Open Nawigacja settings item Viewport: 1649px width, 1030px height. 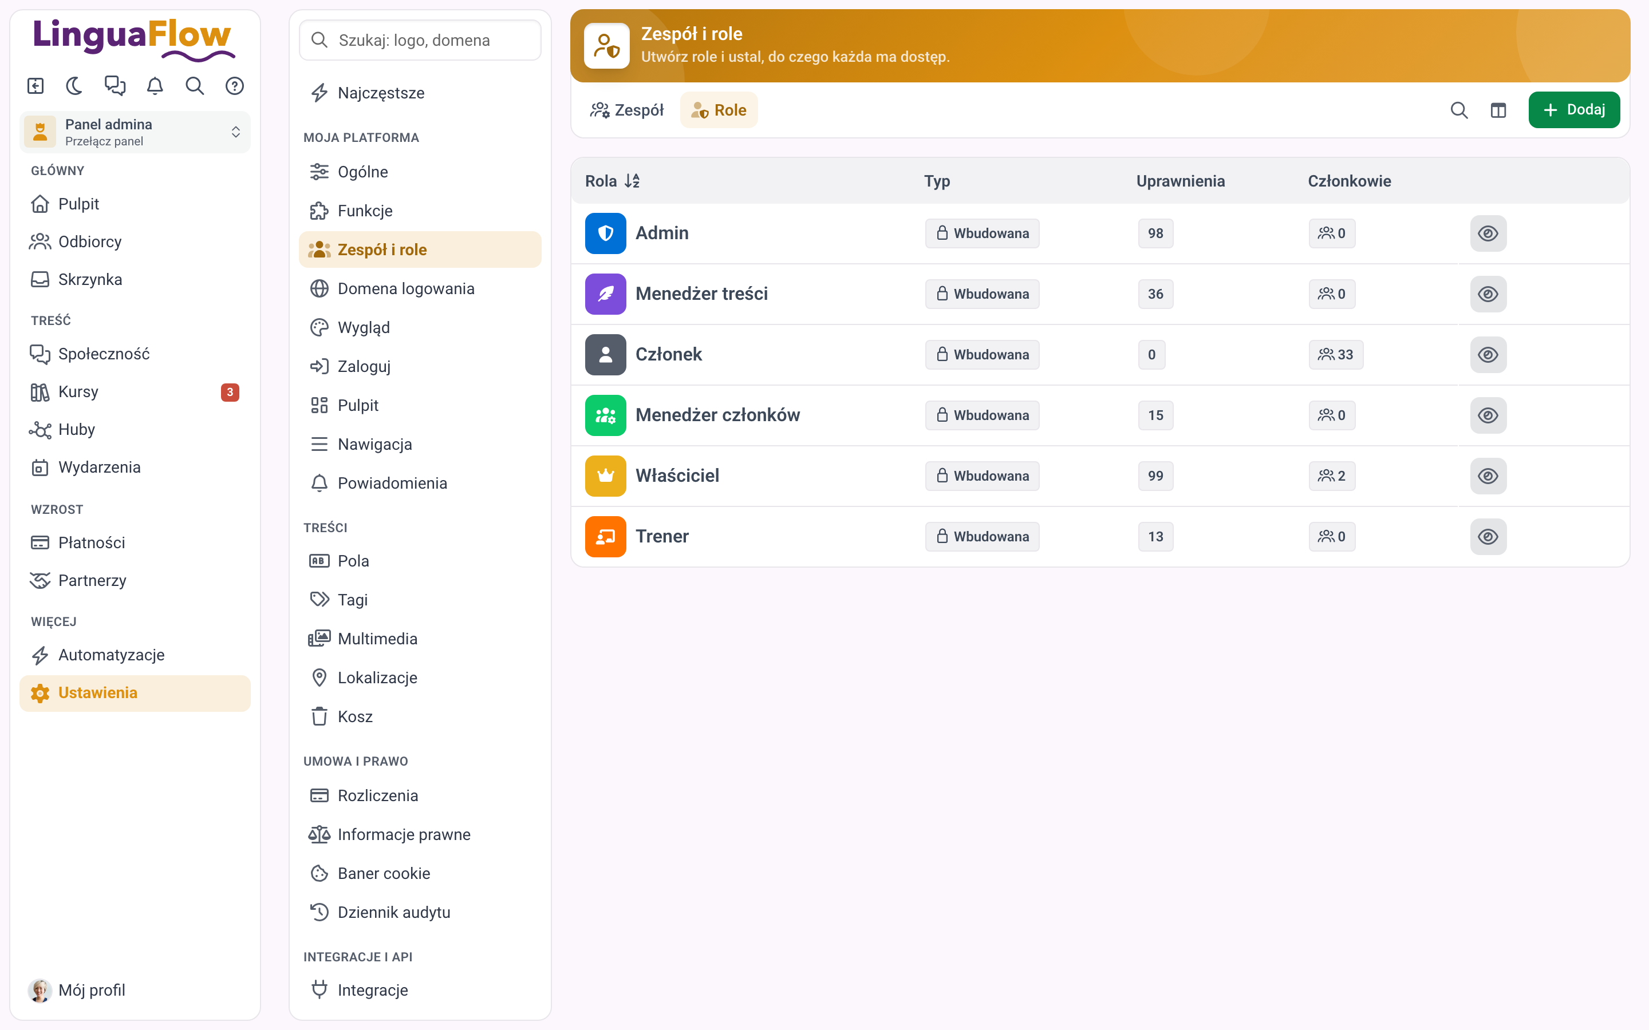point(420,444)
